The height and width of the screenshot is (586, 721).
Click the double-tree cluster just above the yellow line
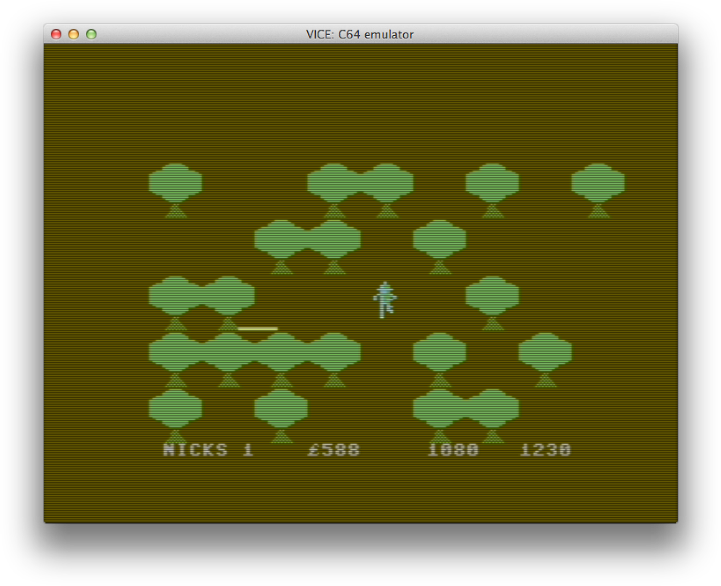click(x=201, y=296)
